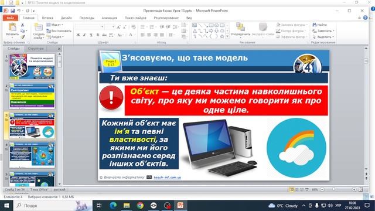Screen dimensions: 375x211
Task: Click the font color icon
Action: 131,35
